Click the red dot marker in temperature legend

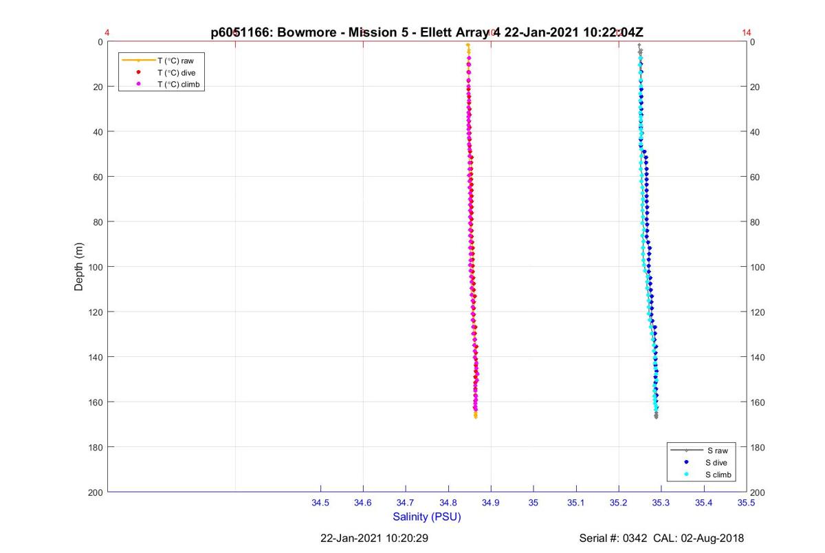(x=139, y=72)
